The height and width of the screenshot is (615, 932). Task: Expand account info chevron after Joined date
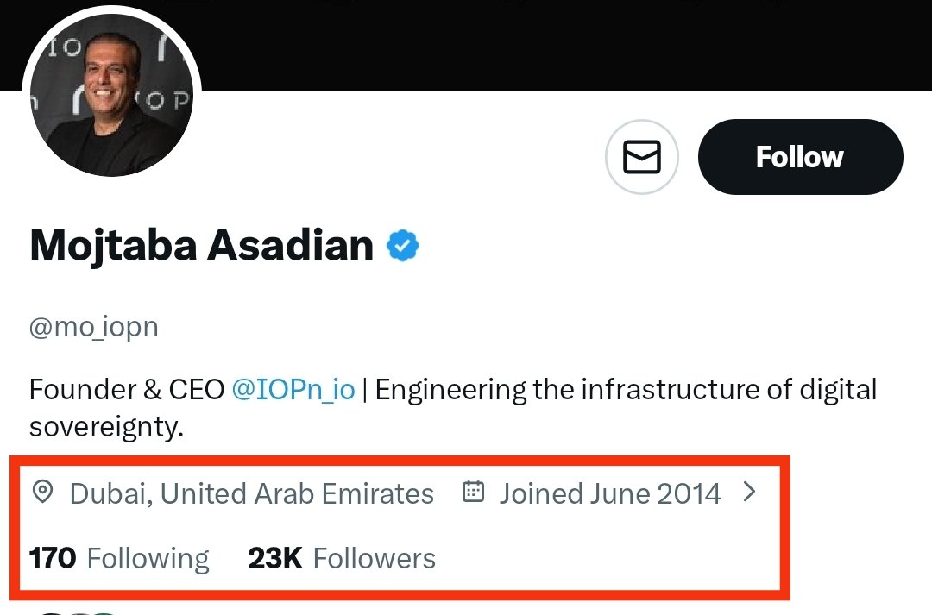[749, 493]
